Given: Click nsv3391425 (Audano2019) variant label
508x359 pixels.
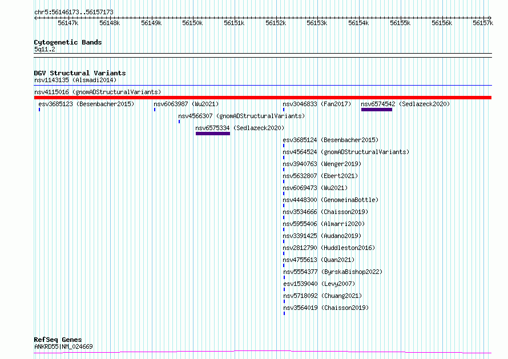Looking at the screenshot, I should (322, 236).
